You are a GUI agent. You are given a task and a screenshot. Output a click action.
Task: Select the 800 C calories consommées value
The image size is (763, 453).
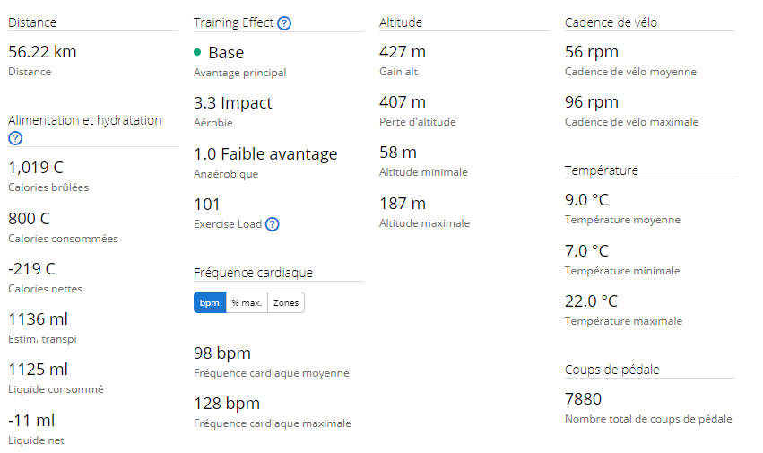29,219
